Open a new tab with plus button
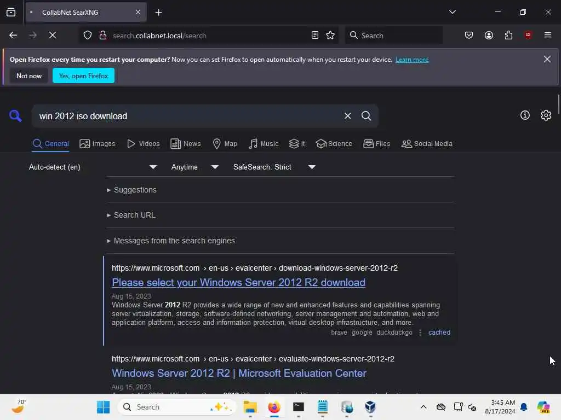The width and height of the screenshot is (561, 420). click(x=158, y=13)
